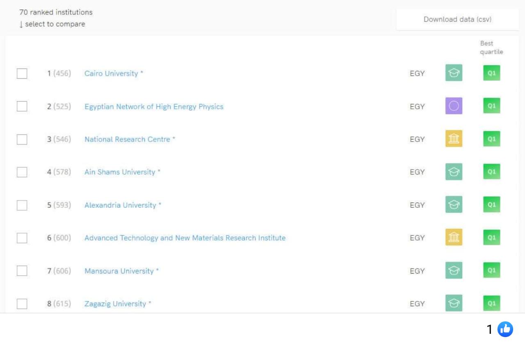Open Egyptian Network of High Energy Physics link

(x=154, y=107)
